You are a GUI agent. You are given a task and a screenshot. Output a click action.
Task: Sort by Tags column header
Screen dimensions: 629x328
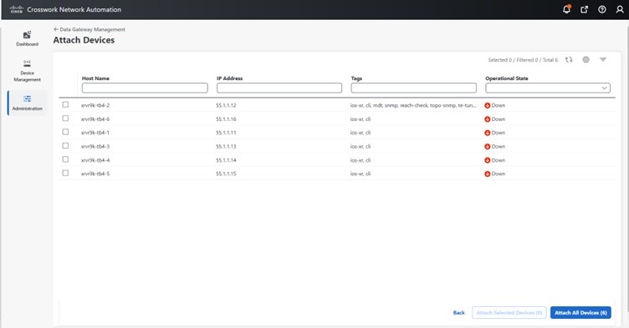click(x=356, y=78)
